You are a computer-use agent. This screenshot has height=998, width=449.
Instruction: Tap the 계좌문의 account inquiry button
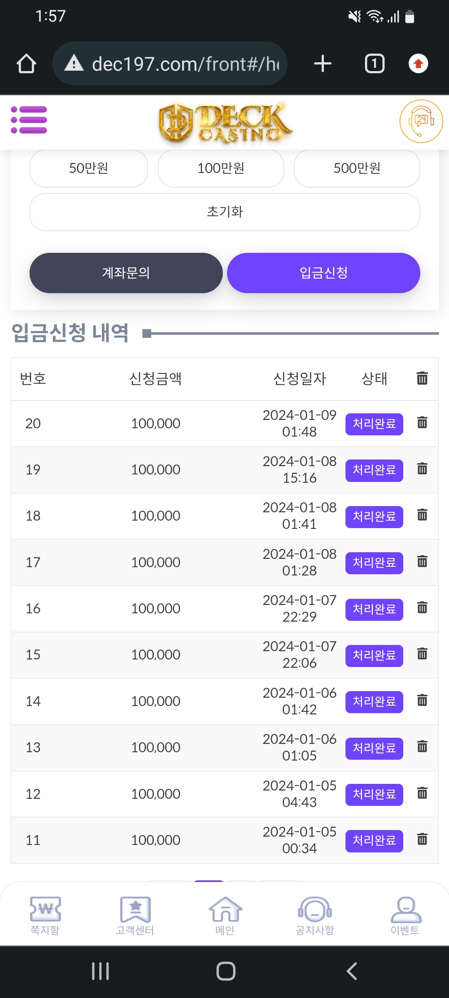(126, 273)
